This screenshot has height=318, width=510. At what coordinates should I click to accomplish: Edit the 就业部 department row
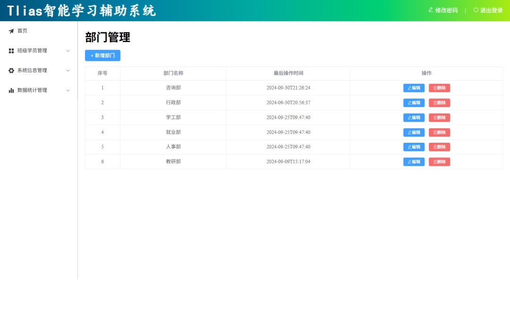tap(414, 132)
